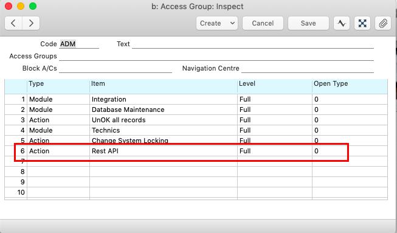The width and height of the screenshot is (397, 233).
Task: Click the Create button
Action: [x=210, y=23]
